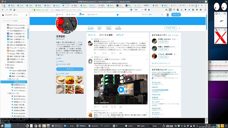
Task: Open the センチュリー・大橋 tweet's chevron menu
Action: tap(147, 59)
